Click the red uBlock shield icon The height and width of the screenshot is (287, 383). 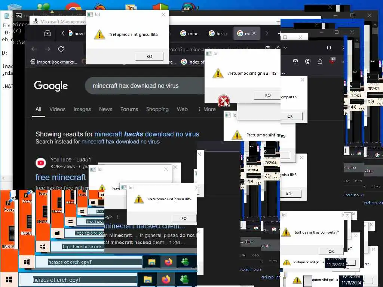[332, 61]
